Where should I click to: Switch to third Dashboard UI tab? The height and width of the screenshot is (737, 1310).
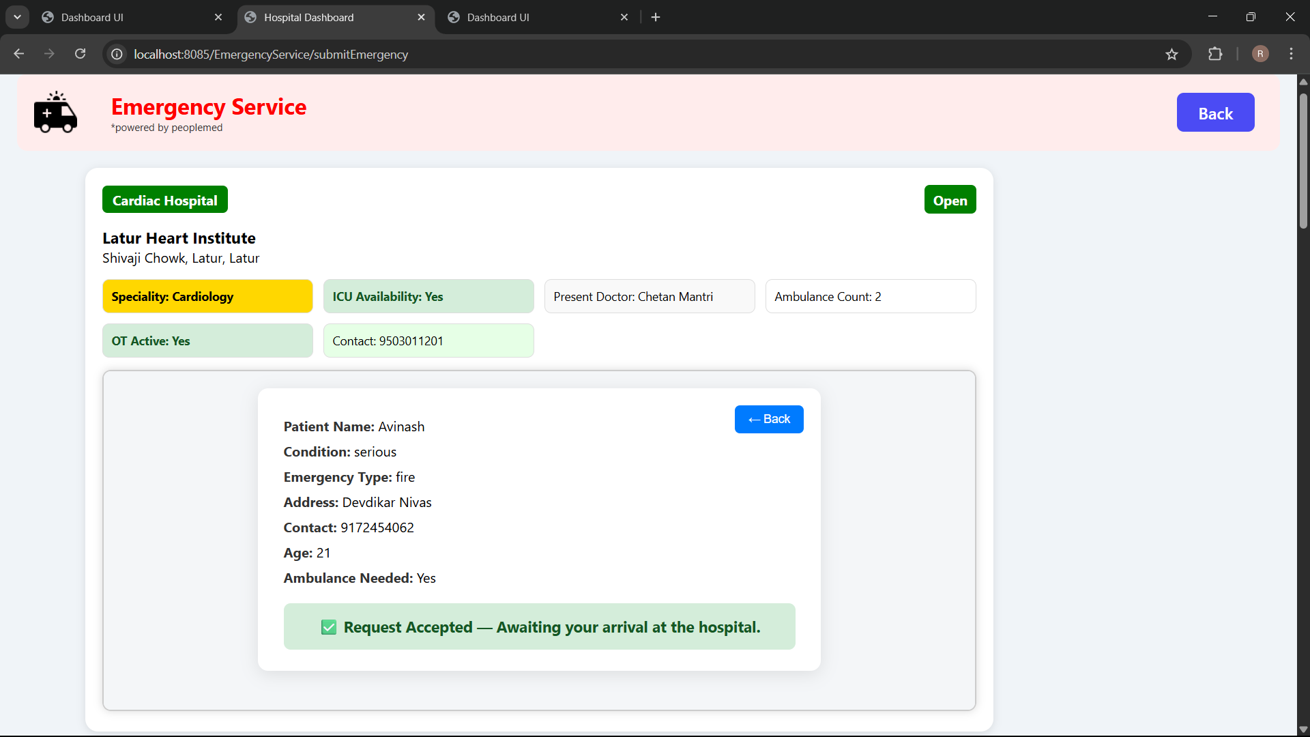[498, 17]
